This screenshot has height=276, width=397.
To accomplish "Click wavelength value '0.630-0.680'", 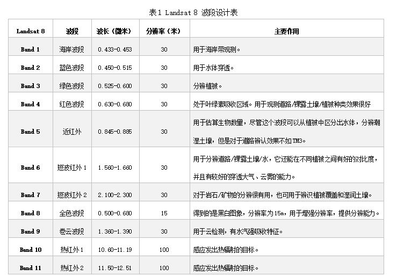I will [x=114, y=104].
